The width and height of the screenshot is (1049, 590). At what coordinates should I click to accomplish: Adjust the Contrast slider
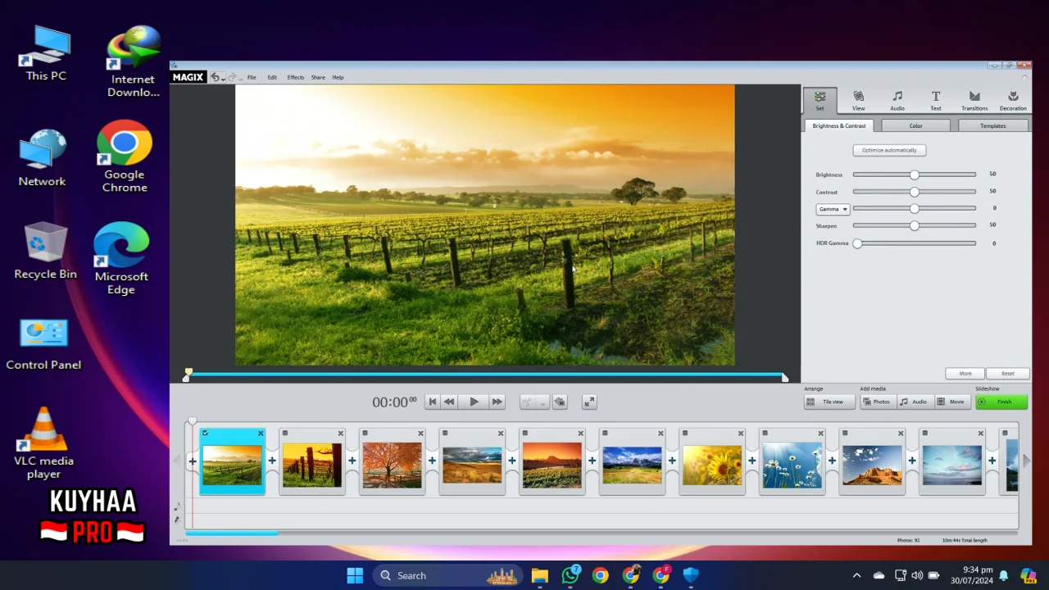tap(915, 192)
